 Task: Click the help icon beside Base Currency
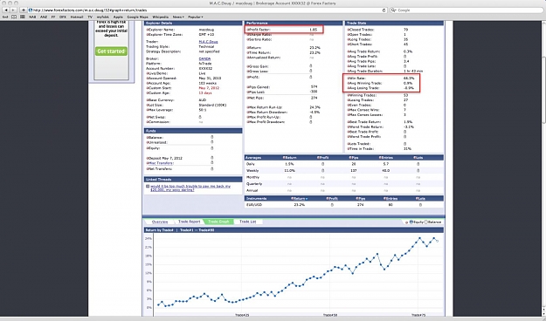148,100
